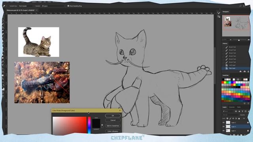Image resolution: width=253 pixels, height=142 pixels.
Task: Delete swatch using Swatches trash icon
Action: coord(248,103)
